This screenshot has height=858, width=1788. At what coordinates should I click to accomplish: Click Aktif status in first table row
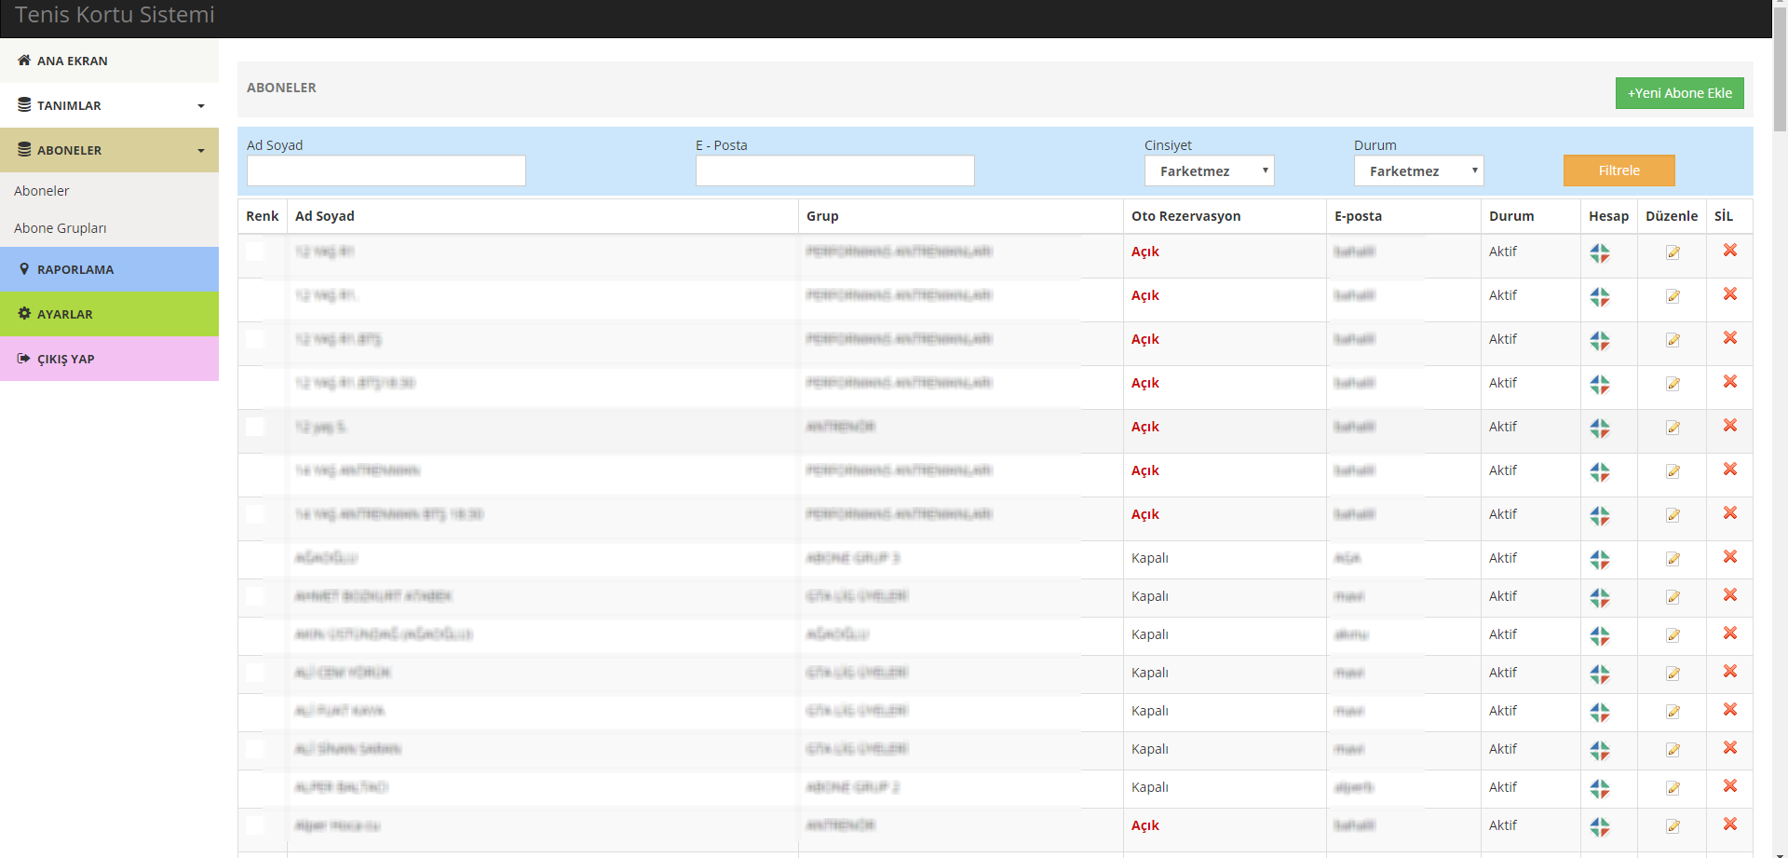(x=1503, y=252)
